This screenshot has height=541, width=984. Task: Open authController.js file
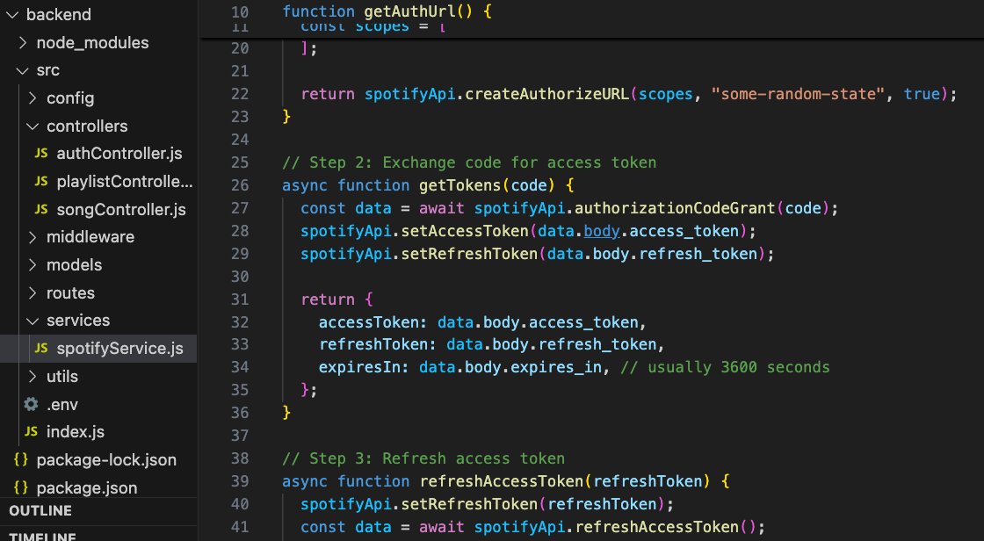tap(119, 154)
